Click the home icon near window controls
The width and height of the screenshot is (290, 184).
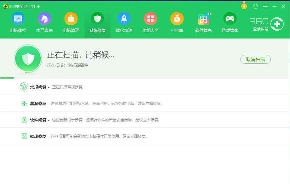click(256, 6)
